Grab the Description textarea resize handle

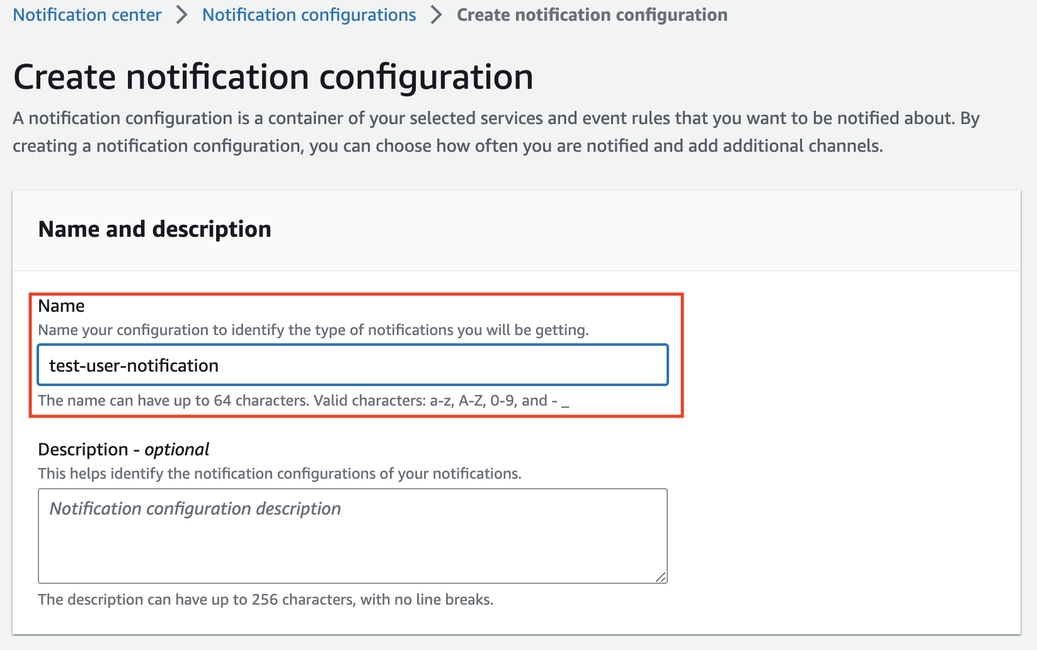coord(660,577)
